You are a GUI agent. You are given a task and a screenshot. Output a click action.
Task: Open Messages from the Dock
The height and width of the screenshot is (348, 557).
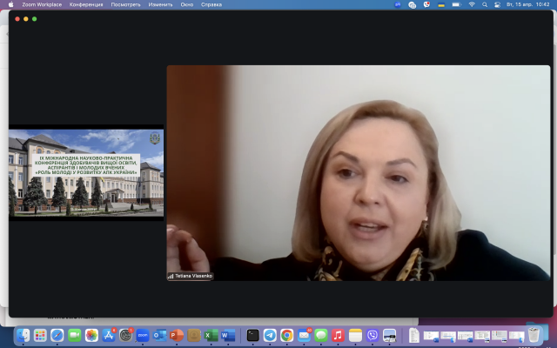(x=321, y=335)
